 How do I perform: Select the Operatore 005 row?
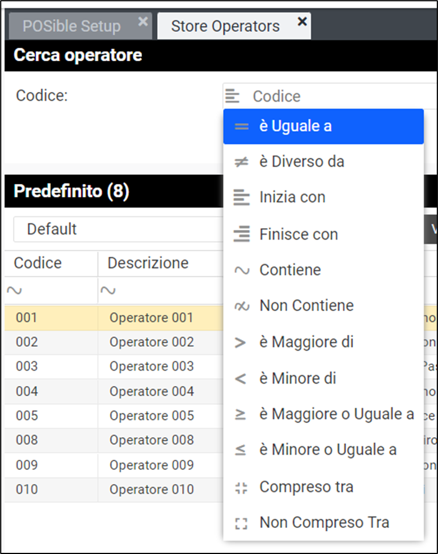point(151,416)
